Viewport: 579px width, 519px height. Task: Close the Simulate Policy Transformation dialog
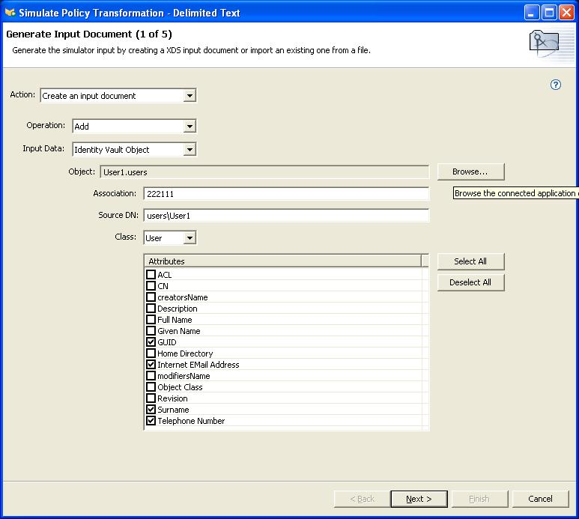(x=566, y=13)
